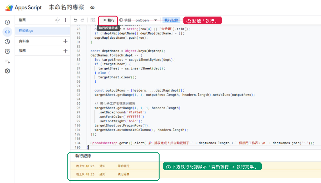Click the Redo arrow in toolbar
This screenshot has height=183, width=321.
point(82,20)
